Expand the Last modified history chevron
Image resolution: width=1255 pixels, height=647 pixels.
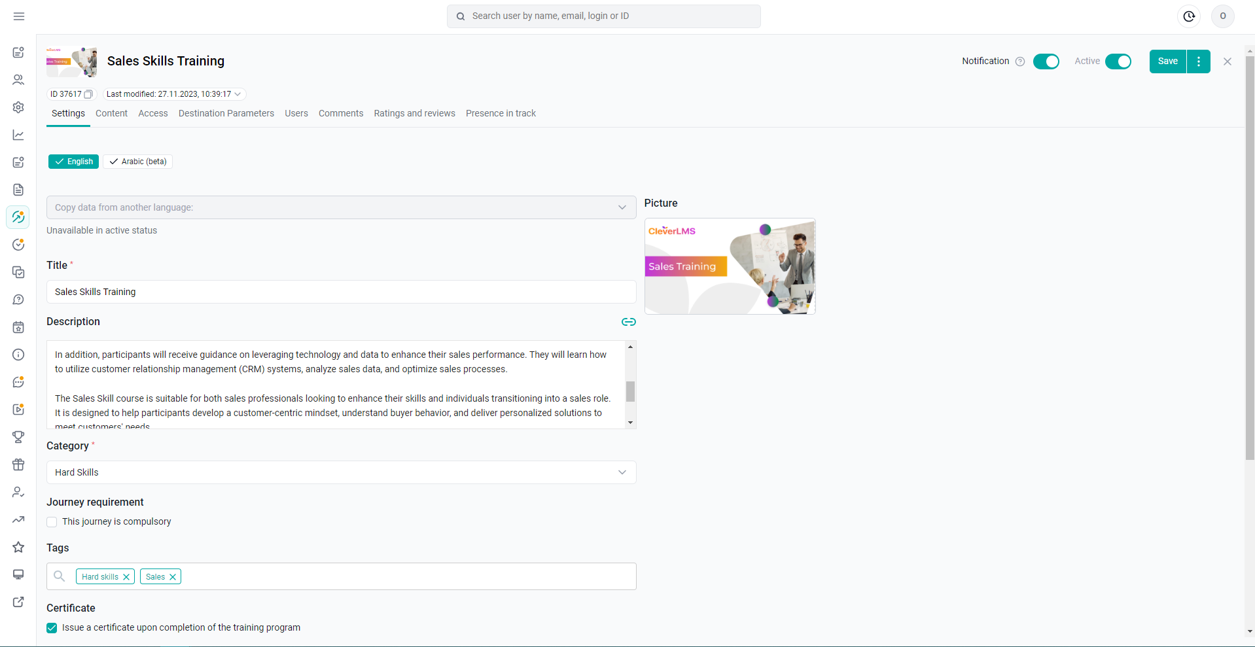coord(238,94)
